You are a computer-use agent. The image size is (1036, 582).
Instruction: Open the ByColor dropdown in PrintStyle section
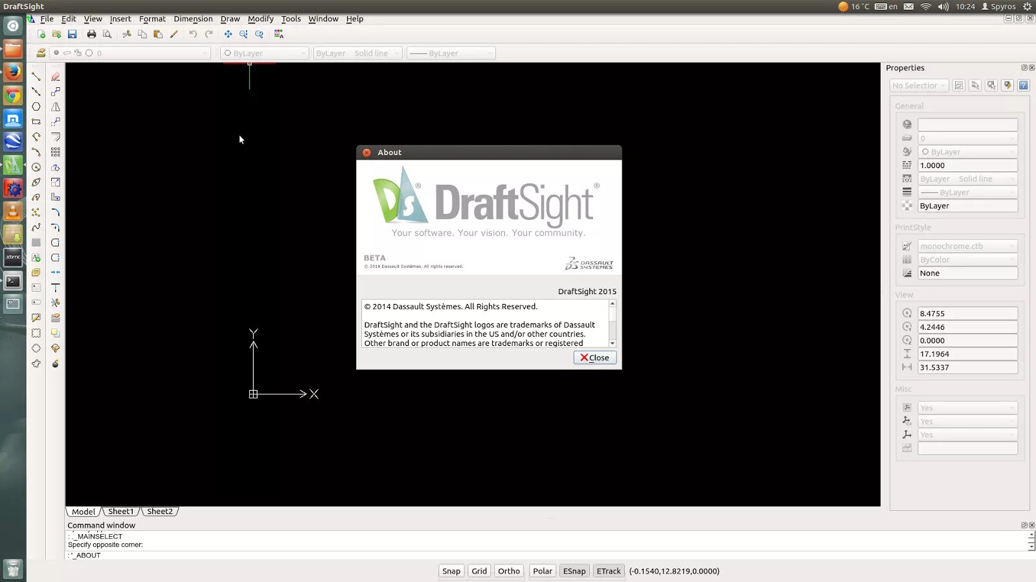tap(967, 260)
